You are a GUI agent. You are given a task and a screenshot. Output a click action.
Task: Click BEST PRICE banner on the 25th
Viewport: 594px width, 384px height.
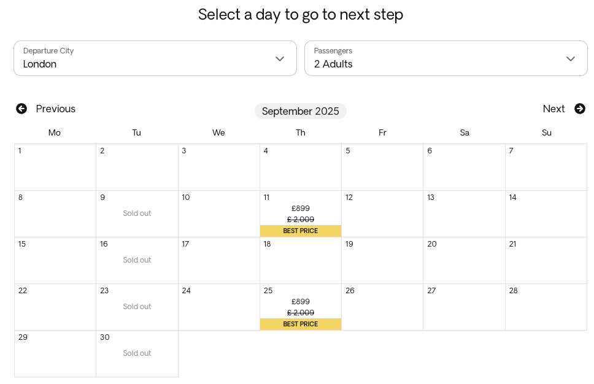(301, 324)
